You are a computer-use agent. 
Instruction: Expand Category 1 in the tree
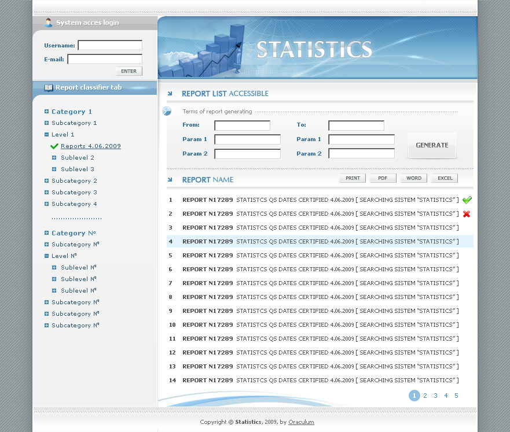46,112
